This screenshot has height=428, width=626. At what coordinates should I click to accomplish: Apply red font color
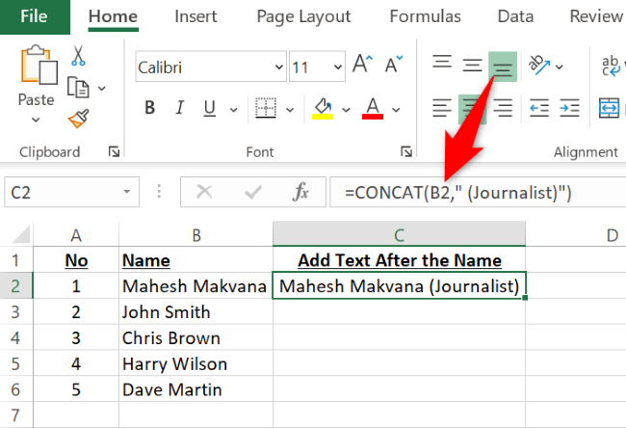[373, 109]
